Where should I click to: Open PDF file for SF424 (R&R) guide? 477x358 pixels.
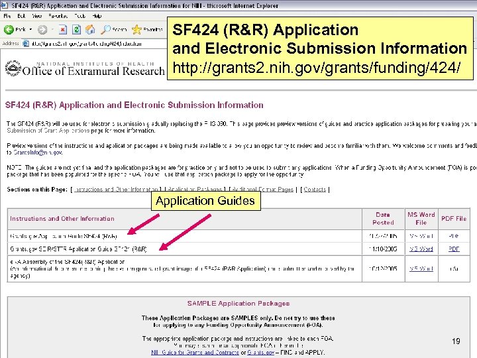click(x=454, y=236)
